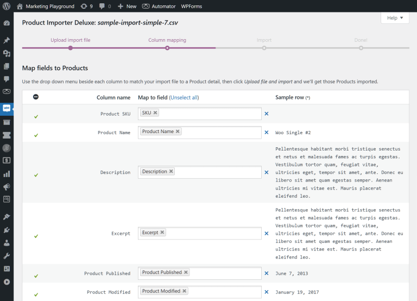Open the Description map field dropdown

(x=200, y=172)
